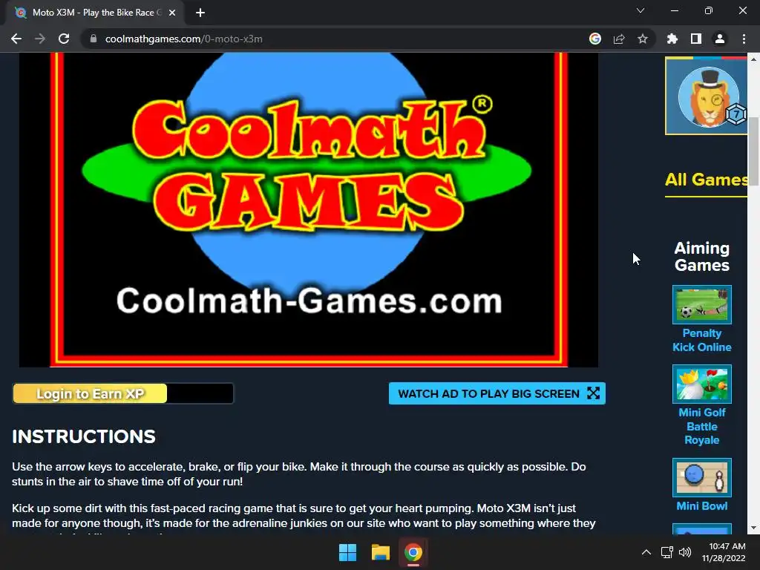The height and width of the screenshot is (570, 760).
Task: Click the INSTRUCTIONS heading
Action: (x=84, y=436)
